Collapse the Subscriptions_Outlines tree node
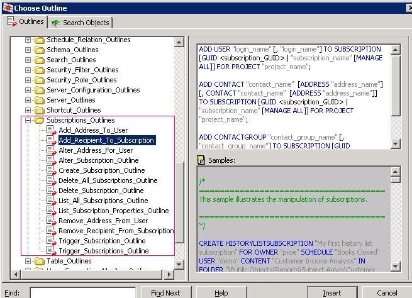Image resolution: width=412 pixels, height=298 pixels. [x=28, y=120]
